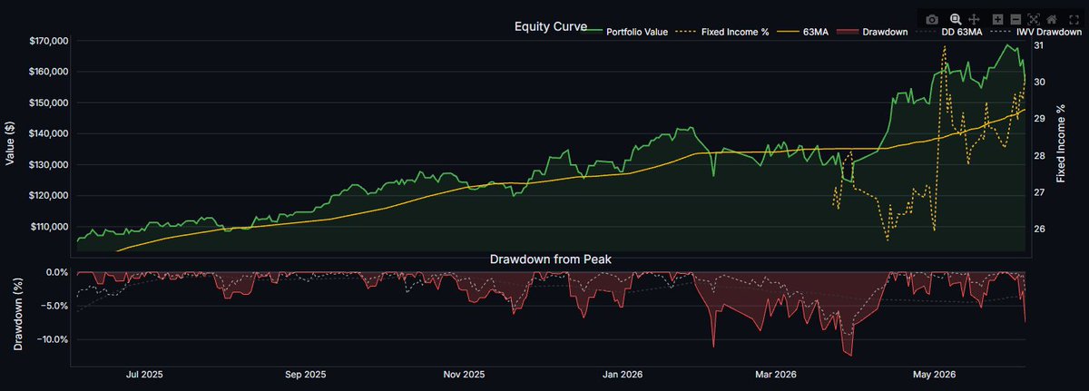Click the Jul 2025 x-axis label
The height and width of the screenshot is (391, 1089).
click(144, 374)
